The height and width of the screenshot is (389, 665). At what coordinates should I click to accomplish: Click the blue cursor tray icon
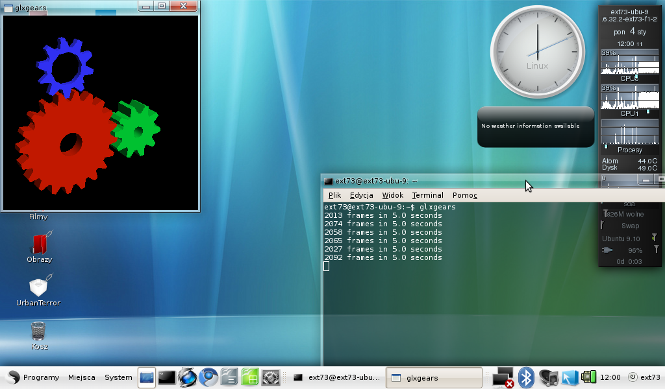click(x=570, y=377)
